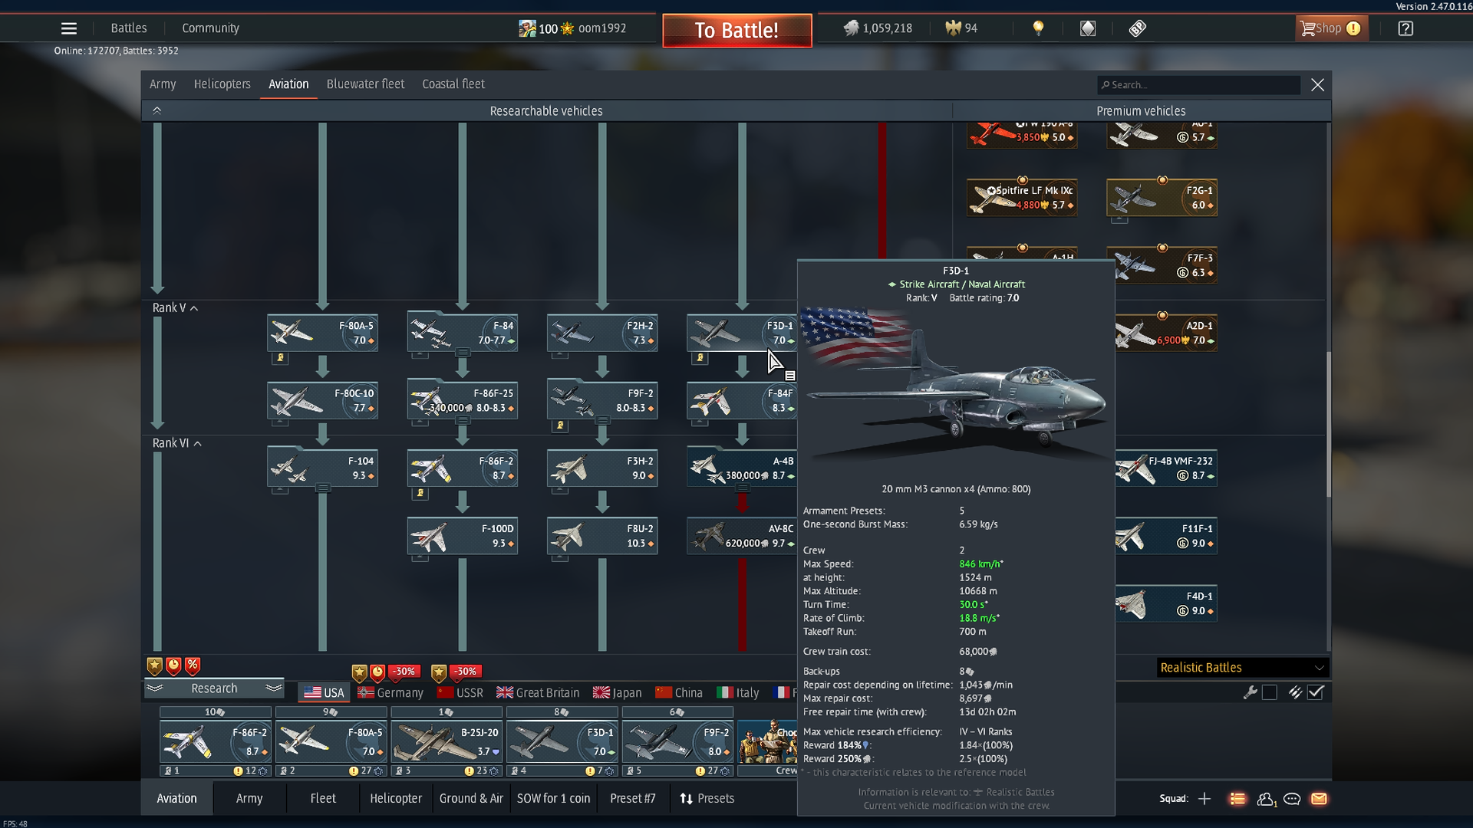
Task: Collapse the research tree header arrow
Action: [x=157, y=110]
